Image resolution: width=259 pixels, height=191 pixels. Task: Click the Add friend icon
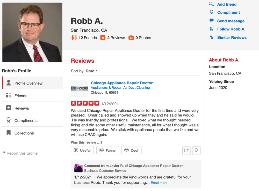tap(212, 4)
